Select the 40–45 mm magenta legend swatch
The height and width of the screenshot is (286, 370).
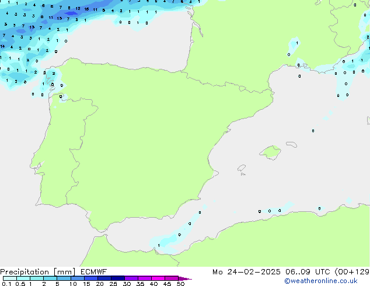coord(158,278)
